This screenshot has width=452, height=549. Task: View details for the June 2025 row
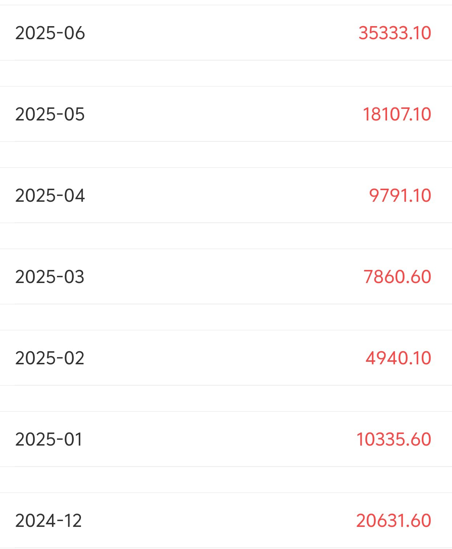coord(226,33)
